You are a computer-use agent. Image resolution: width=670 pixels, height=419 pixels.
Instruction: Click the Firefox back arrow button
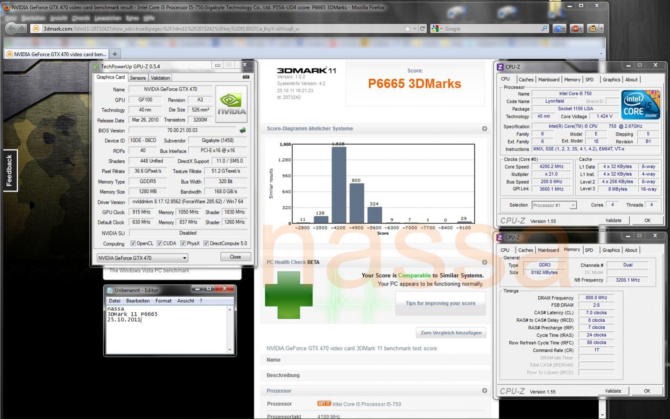pos(11,29)
